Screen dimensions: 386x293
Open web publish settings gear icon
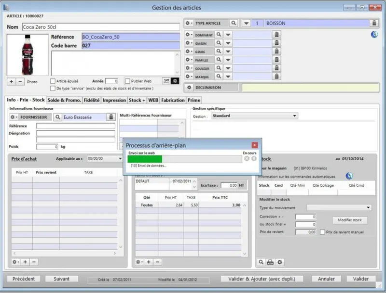[175, 81]
